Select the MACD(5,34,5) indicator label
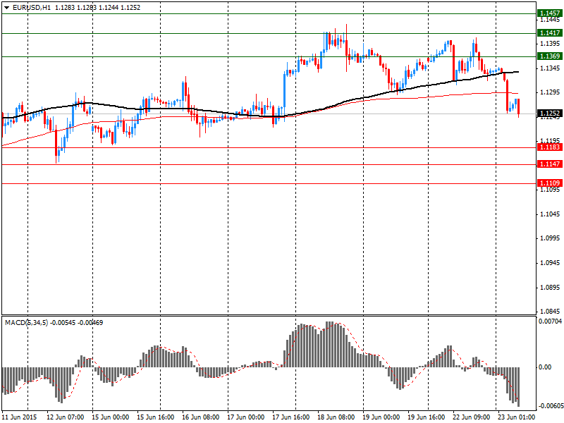Screen dimensions: 564x423 (26, 323)
